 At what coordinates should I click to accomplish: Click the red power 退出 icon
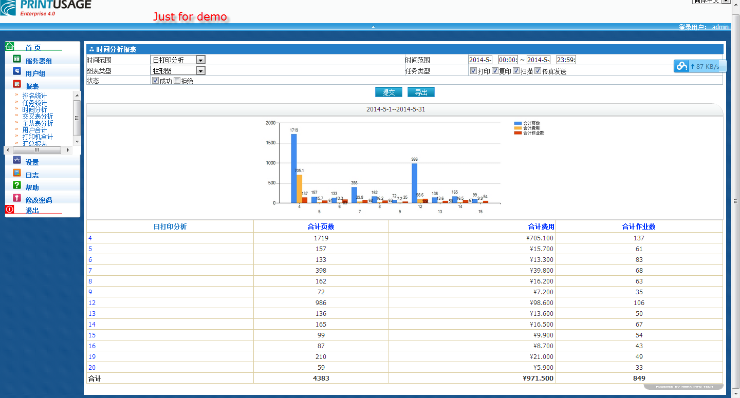[10, 210]
